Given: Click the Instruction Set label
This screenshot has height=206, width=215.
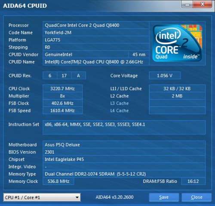Looking at the screenshot, I should (24, 124).
